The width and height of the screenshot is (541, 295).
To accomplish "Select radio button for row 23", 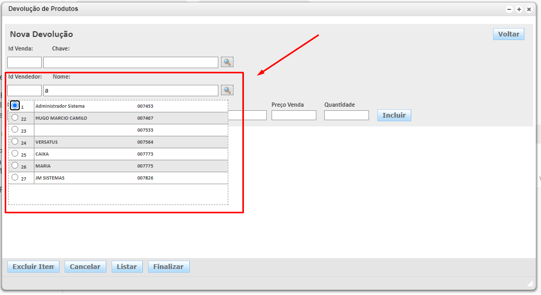I will [x=15, y=130].
